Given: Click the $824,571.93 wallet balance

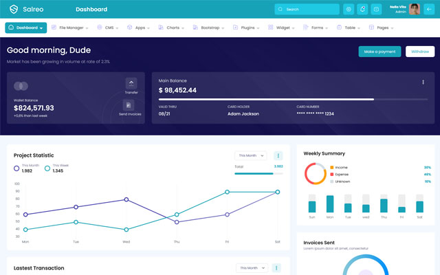Looking at the screenshot, I should tap(34, 108).
